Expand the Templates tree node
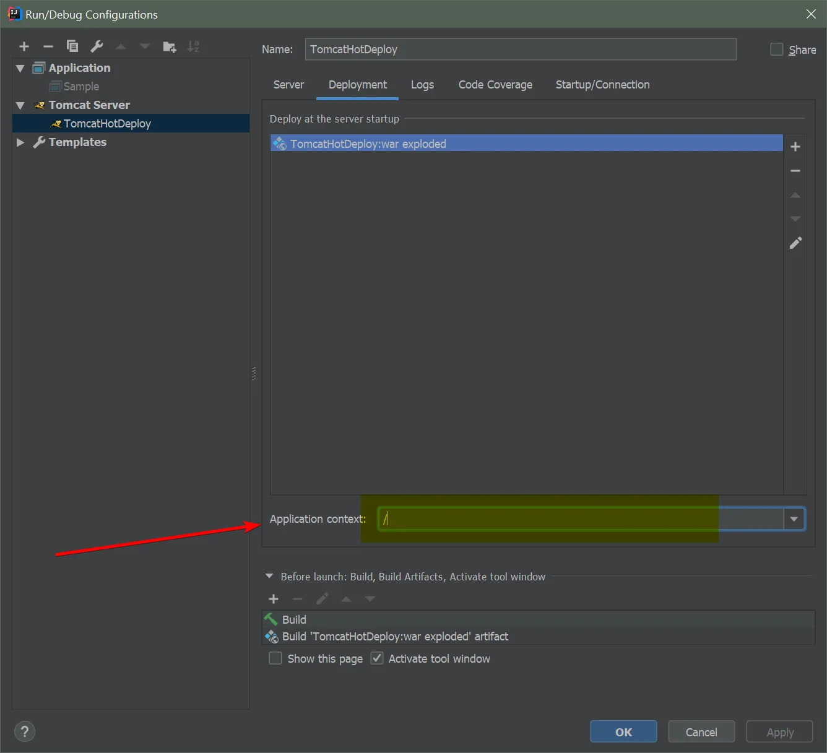Image resolution: width=827 pixels, height=753 pixels. coord(20,142)
